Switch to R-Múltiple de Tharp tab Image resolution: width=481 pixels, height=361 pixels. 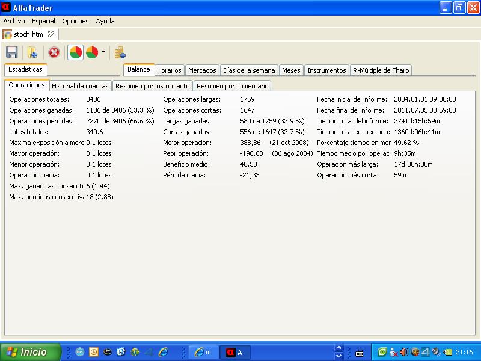click(381, 70)
